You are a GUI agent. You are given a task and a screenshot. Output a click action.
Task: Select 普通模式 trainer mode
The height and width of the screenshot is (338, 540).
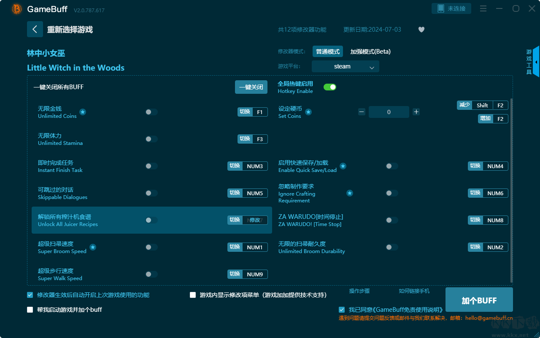coord(328,52)
